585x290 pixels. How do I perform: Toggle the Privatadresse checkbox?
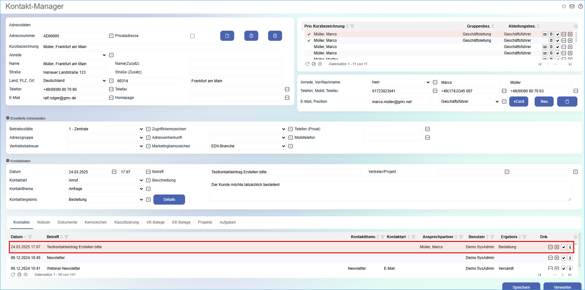click(x=192, y=36)
